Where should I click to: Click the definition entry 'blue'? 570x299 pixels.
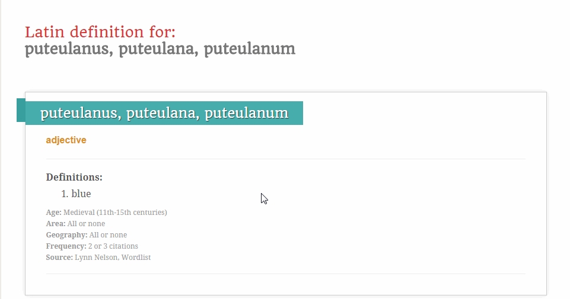pyautogui.click(x=81, y=194)
